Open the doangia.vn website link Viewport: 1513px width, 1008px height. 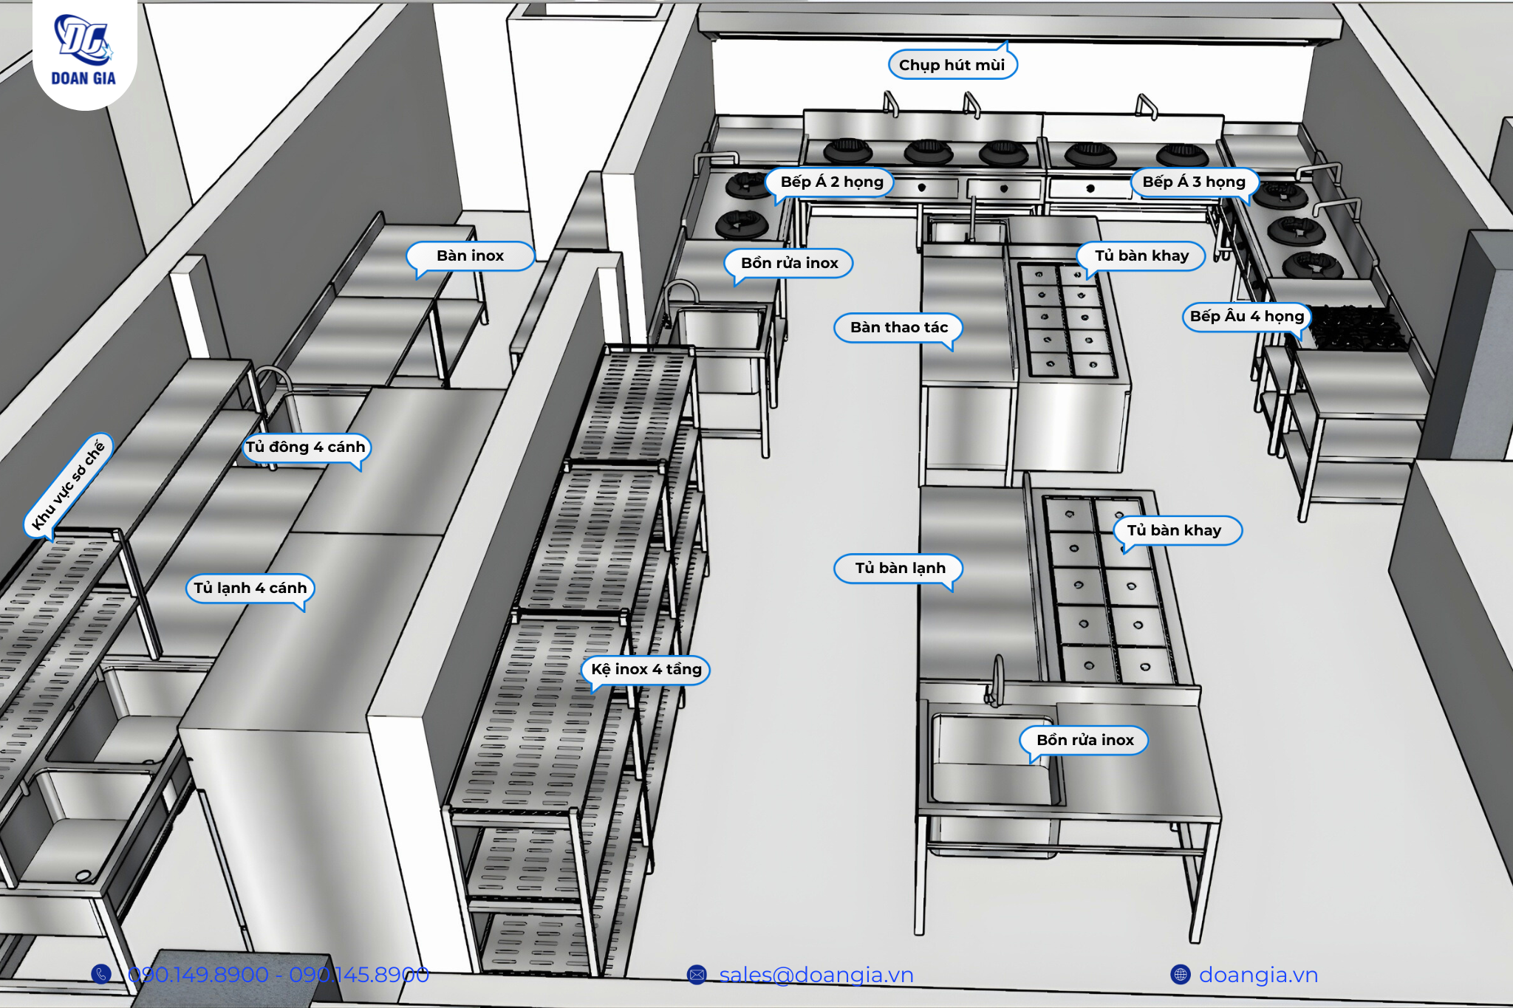(1258, 975)
